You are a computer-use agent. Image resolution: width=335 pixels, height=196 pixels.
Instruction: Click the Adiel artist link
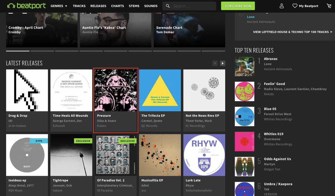tap(145, 185)
